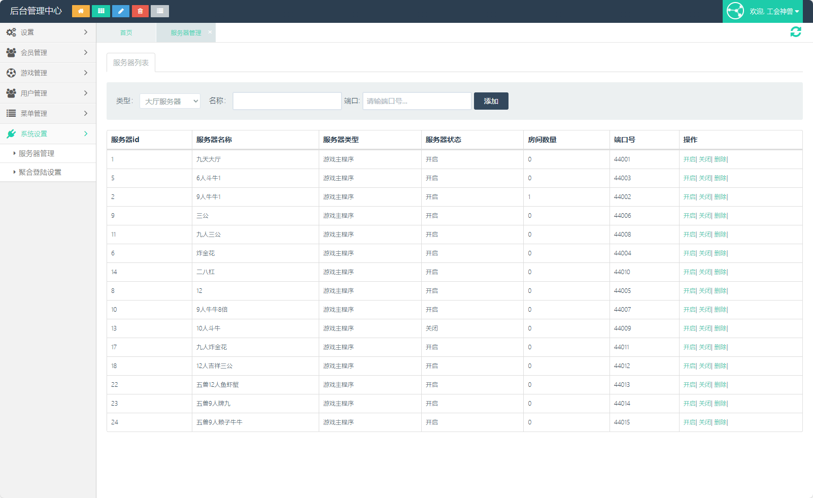Click the green refresh icon
This screenshot has height=498, width=813.
pos(795,32)
